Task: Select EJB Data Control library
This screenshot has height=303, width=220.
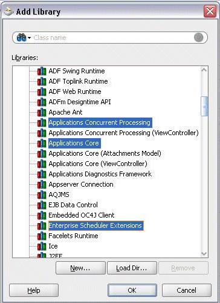Action: [x=73, y=205]
